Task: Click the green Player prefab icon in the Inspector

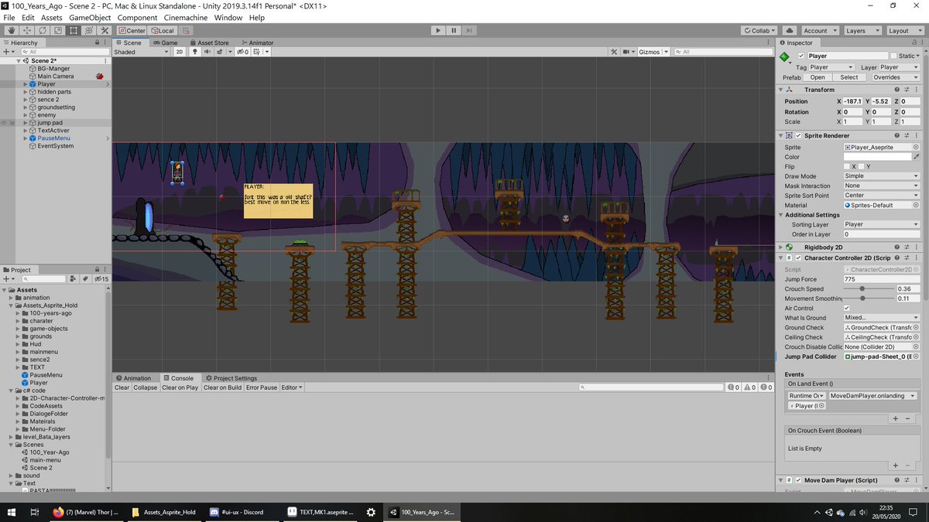Action: coord(785,56)
